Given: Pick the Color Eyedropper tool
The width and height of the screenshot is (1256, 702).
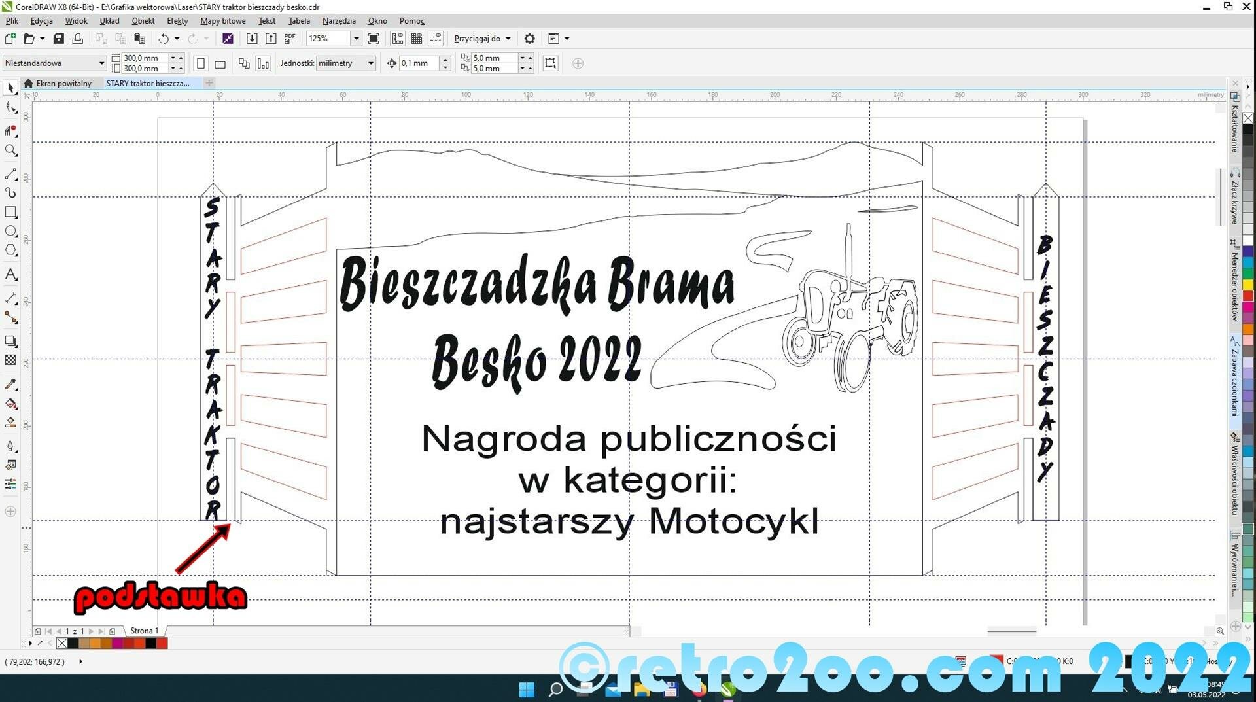Looking at the screenshot, I should click(x=10, y=384).
